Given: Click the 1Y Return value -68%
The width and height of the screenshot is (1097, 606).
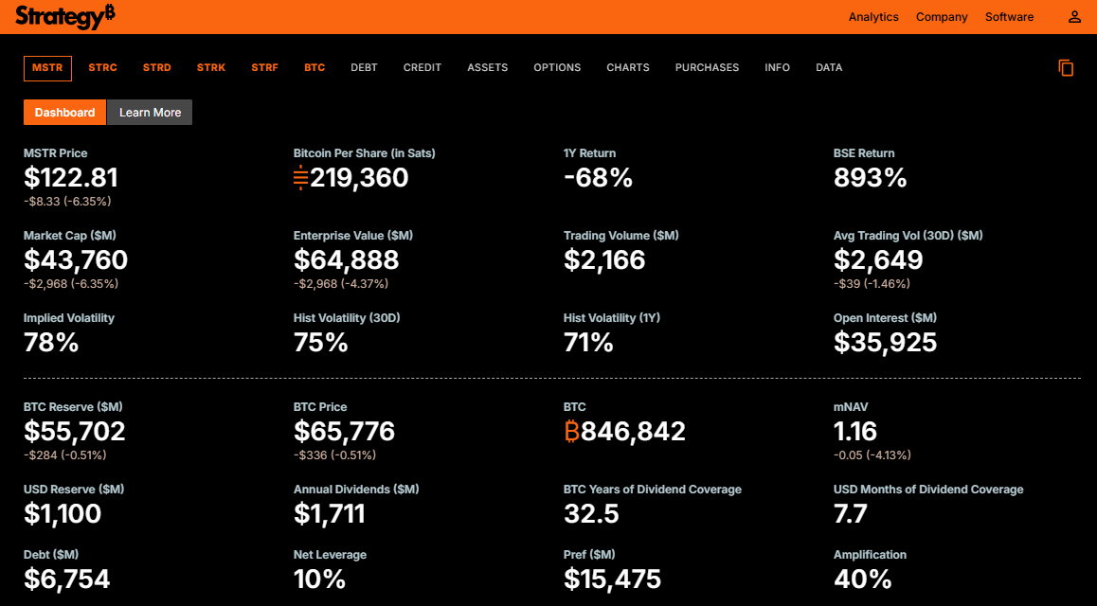Looking at the screenshot, I should pyautogui.click(x=598, y=177).
